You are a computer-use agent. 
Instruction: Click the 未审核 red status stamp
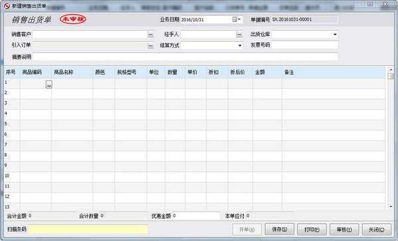73,19
